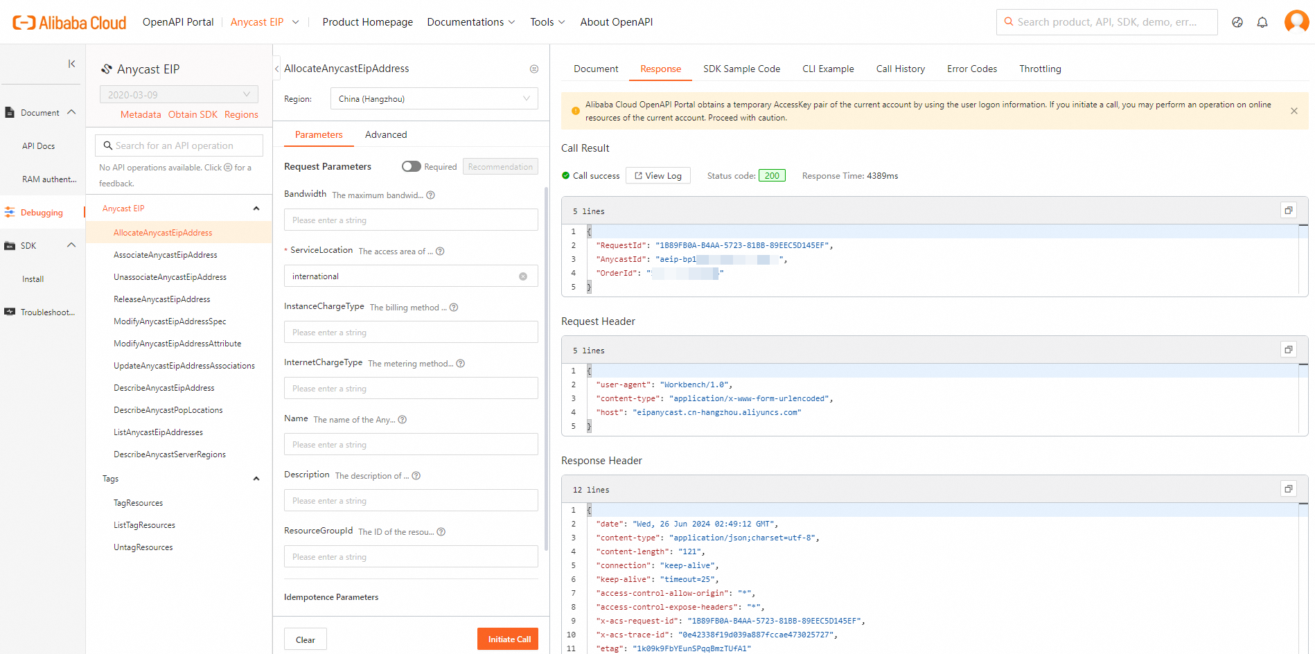Click the notification bell icon
The image size is (1315, 654).
[x=1262, y=22]
